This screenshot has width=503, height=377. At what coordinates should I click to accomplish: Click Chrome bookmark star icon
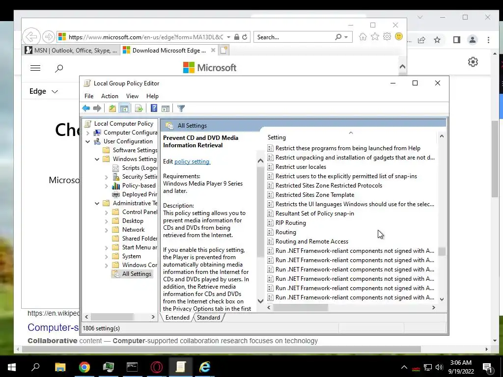click(437, 40)
